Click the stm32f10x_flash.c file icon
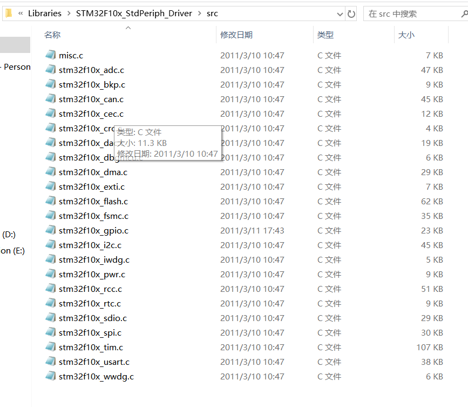 (x=50, y=201)
